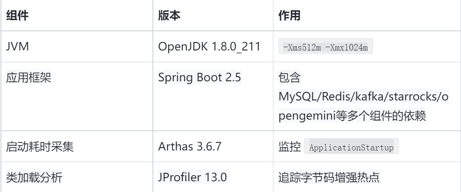Screen dimensions: 461x192
Task: Click the JProfiler 13.0 version text
Action: tap(192, 178)
